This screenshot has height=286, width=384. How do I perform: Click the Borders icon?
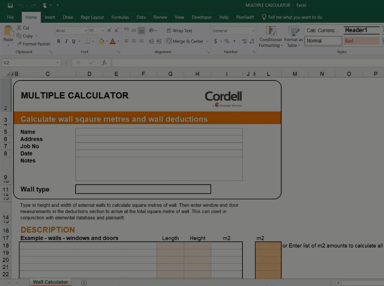[x=88, y=41]
